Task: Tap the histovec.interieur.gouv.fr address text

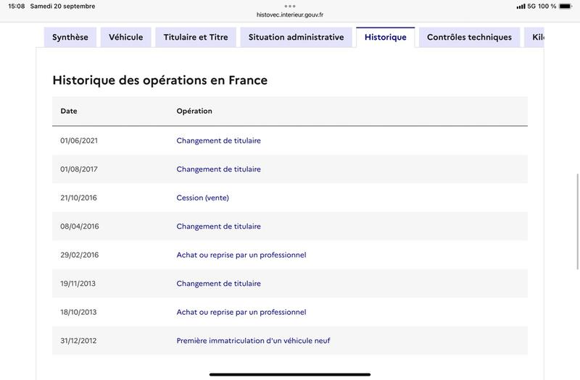Action: coord(290,14)
